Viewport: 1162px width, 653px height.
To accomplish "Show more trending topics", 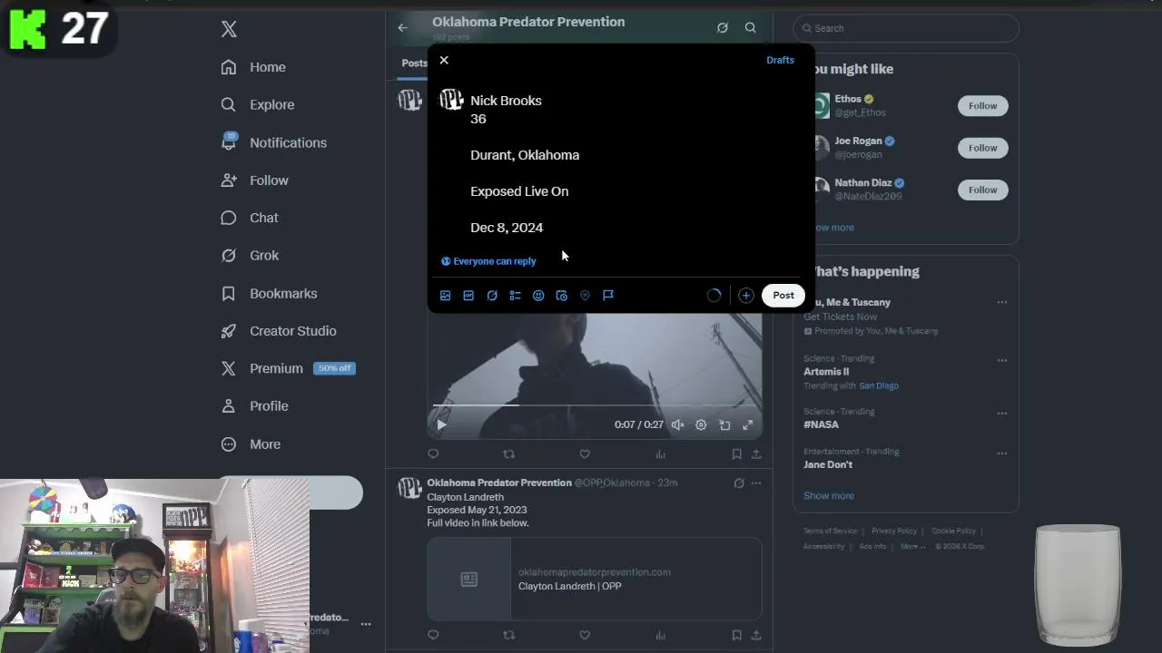I will click(829, 496).
